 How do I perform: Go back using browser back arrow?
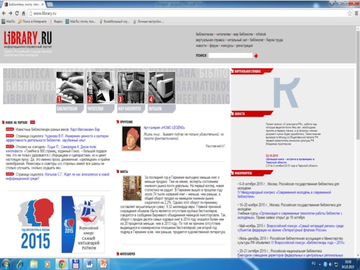4,13
